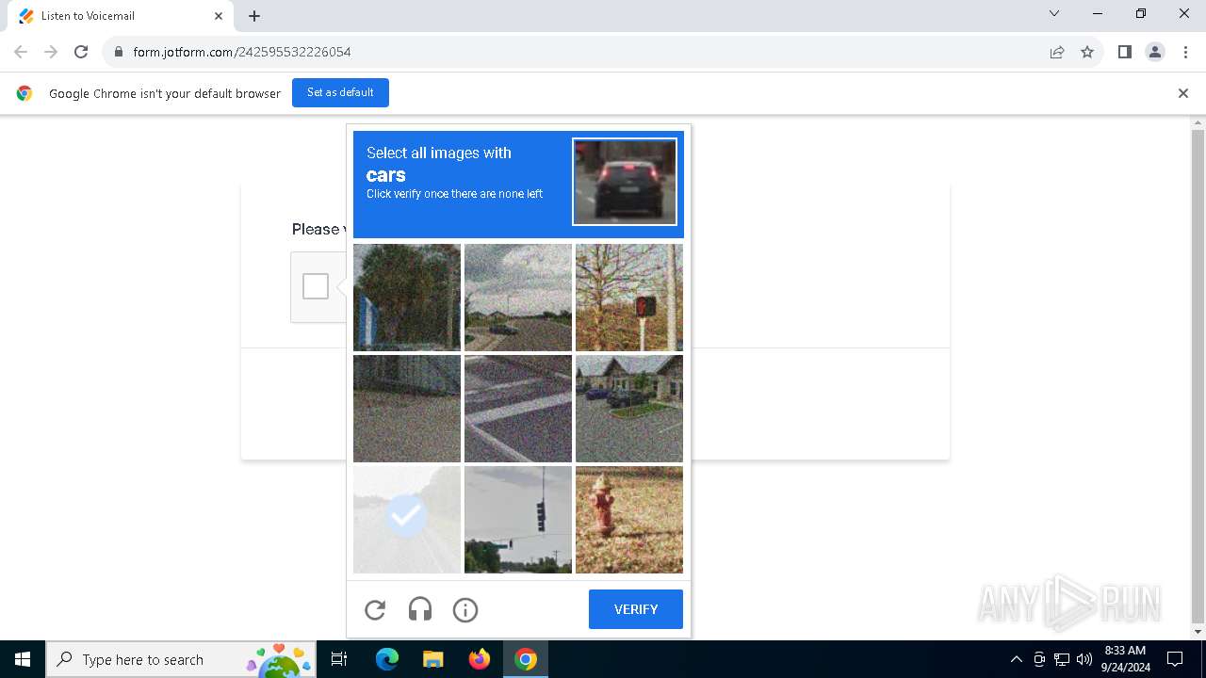Select the tile with red pedestrian signal

[x=629, y=298]
